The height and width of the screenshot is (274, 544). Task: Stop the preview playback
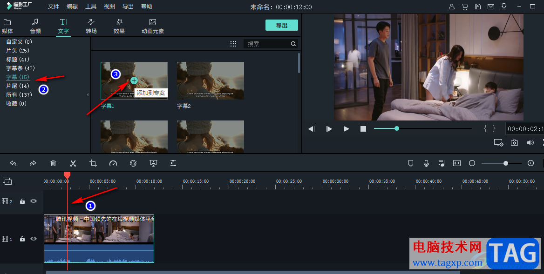tap(363, 129)
